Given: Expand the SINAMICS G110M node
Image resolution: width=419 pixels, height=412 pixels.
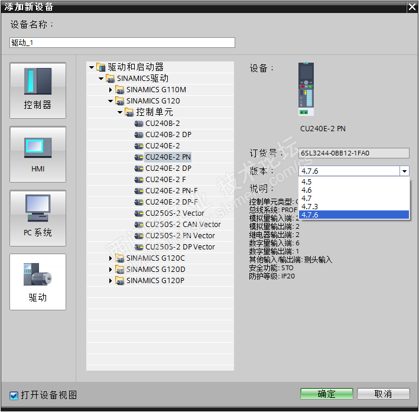Looking at the screenshot, I should click(x=111, y=90).
